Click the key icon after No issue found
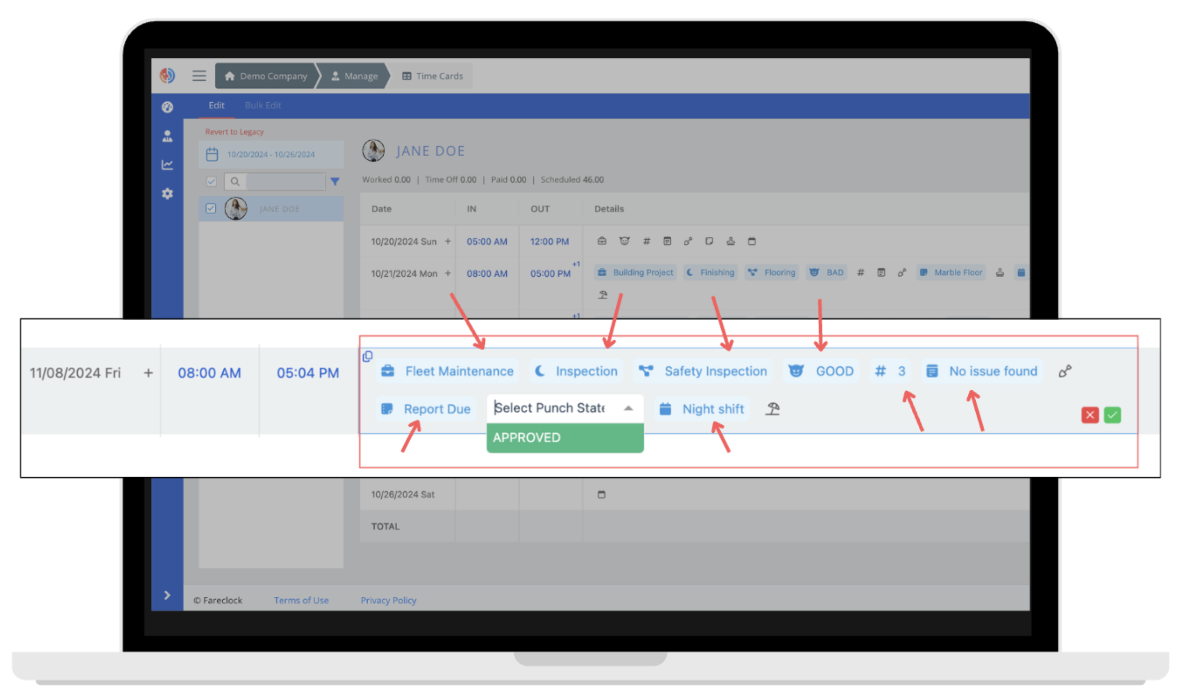The width and height of the screenshot is (1181, 698). tap(1065, 371)
